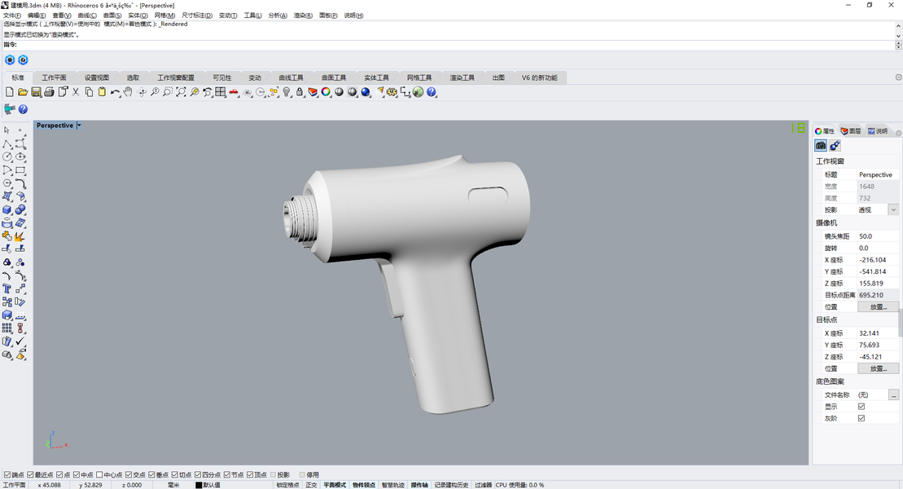Toggle the 交点 osnap checkbox
The width and height of the screenshot is (903, 489).
129,474
